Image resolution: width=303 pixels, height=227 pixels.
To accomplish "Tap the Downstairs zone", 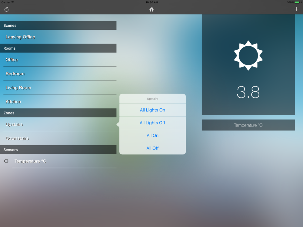I will 17,138.
